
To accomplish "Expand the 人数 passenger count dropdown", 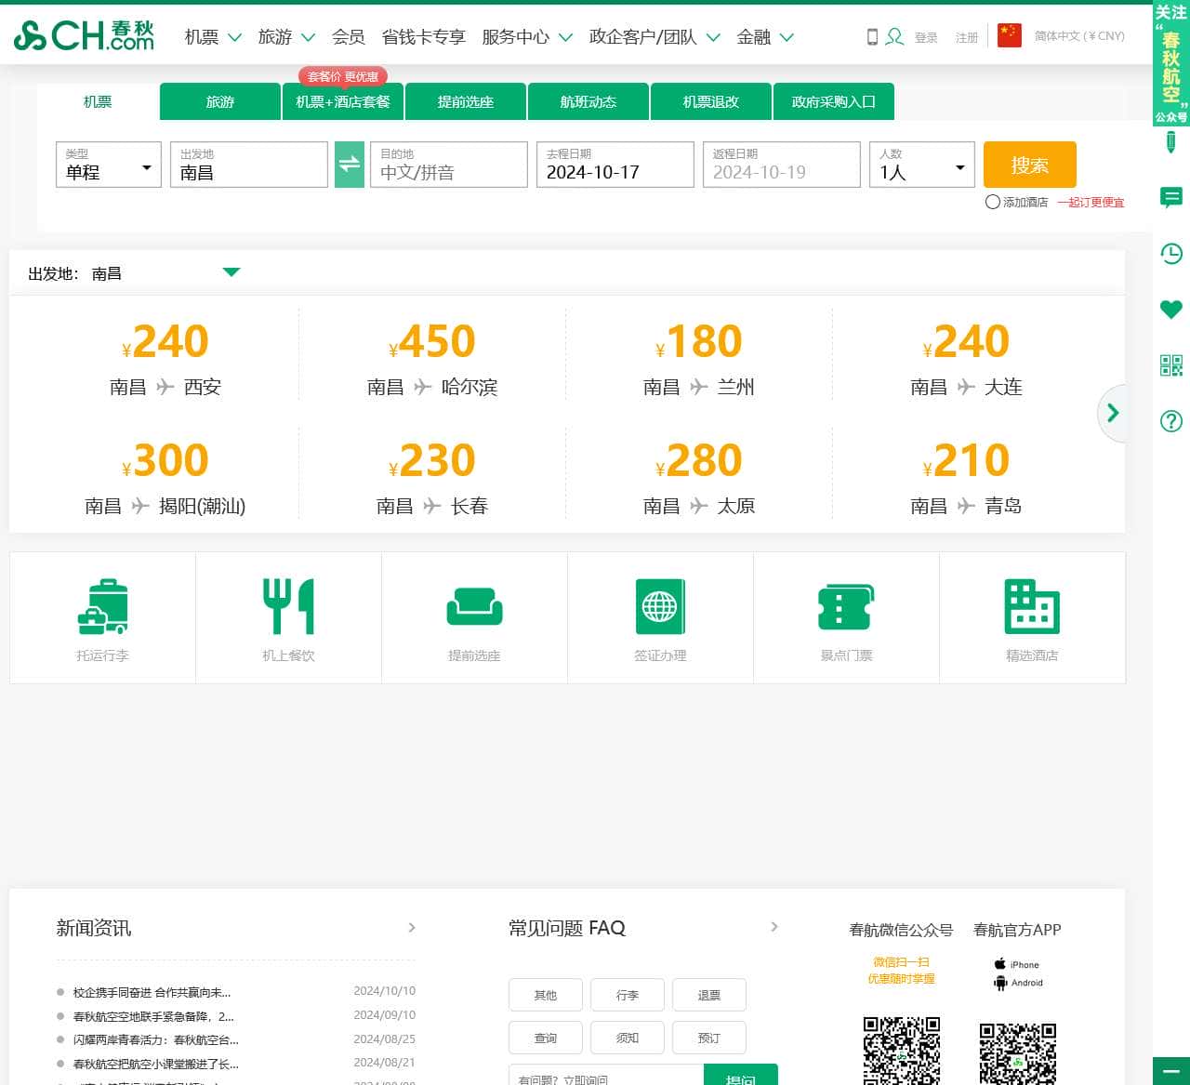I will (921, 165).
